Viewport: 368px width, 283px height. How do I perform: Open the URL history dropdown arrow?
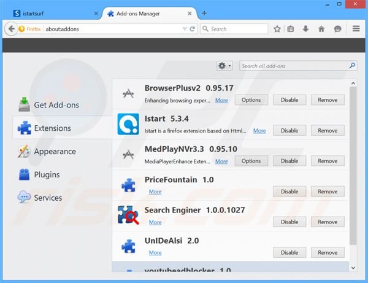coord(185,29)
